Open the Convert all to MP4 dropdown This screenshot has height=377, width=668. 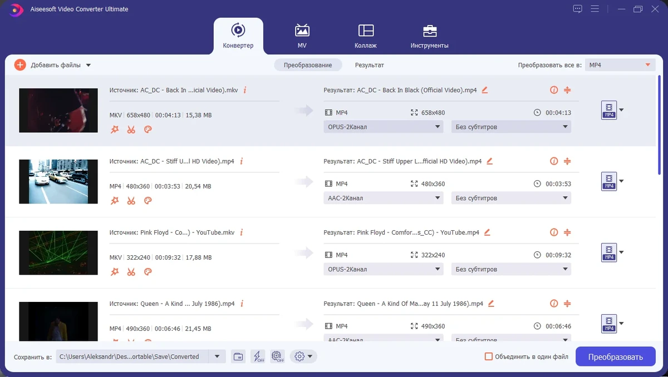[620, 65]
